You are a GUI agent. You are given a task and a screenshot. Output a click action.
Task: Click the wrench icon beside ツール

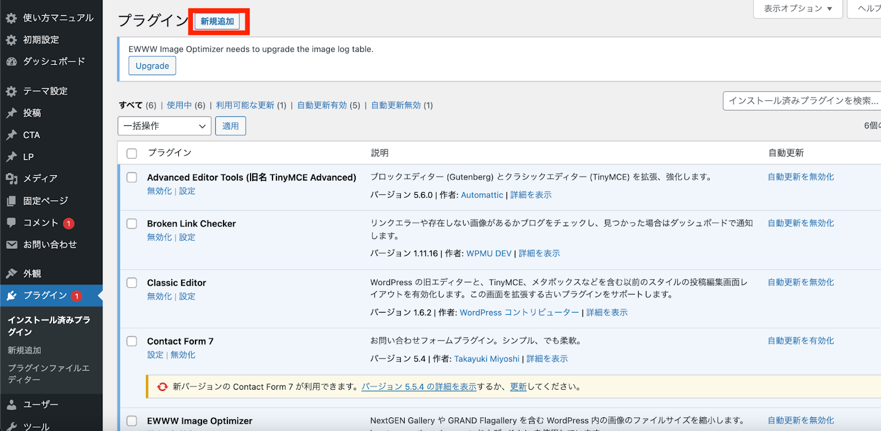(11, 426)
